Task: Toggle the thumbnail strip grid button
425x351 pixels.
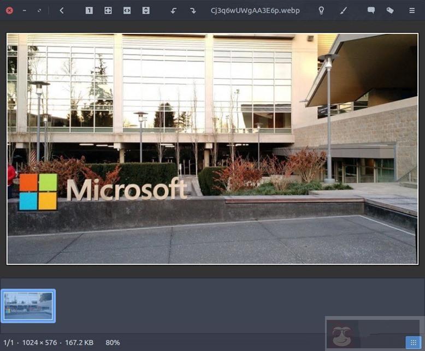Action: [x=413, y=342]
